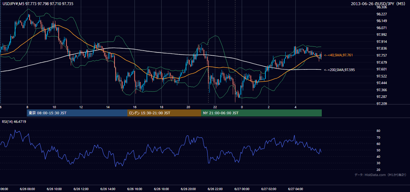Click the RSI(14) 46.4719 indicator label
This screenshot has height=192, width=410.
click(x=14, y=122)
